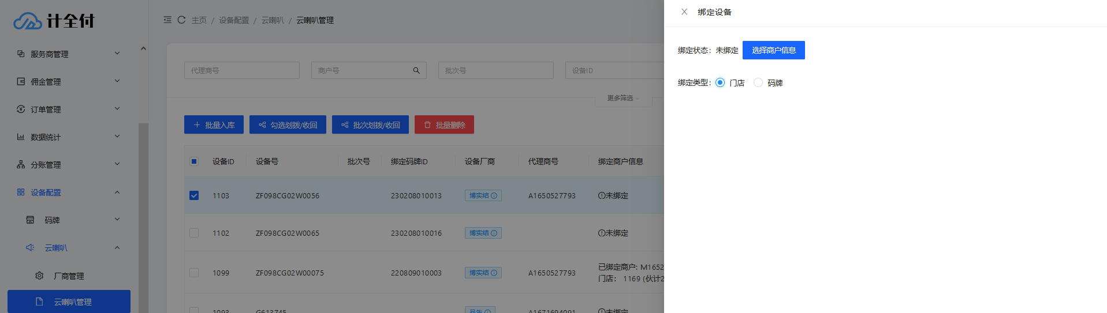
Task: Select 门店 binding type radio
Action: click(x=720, y=82)
